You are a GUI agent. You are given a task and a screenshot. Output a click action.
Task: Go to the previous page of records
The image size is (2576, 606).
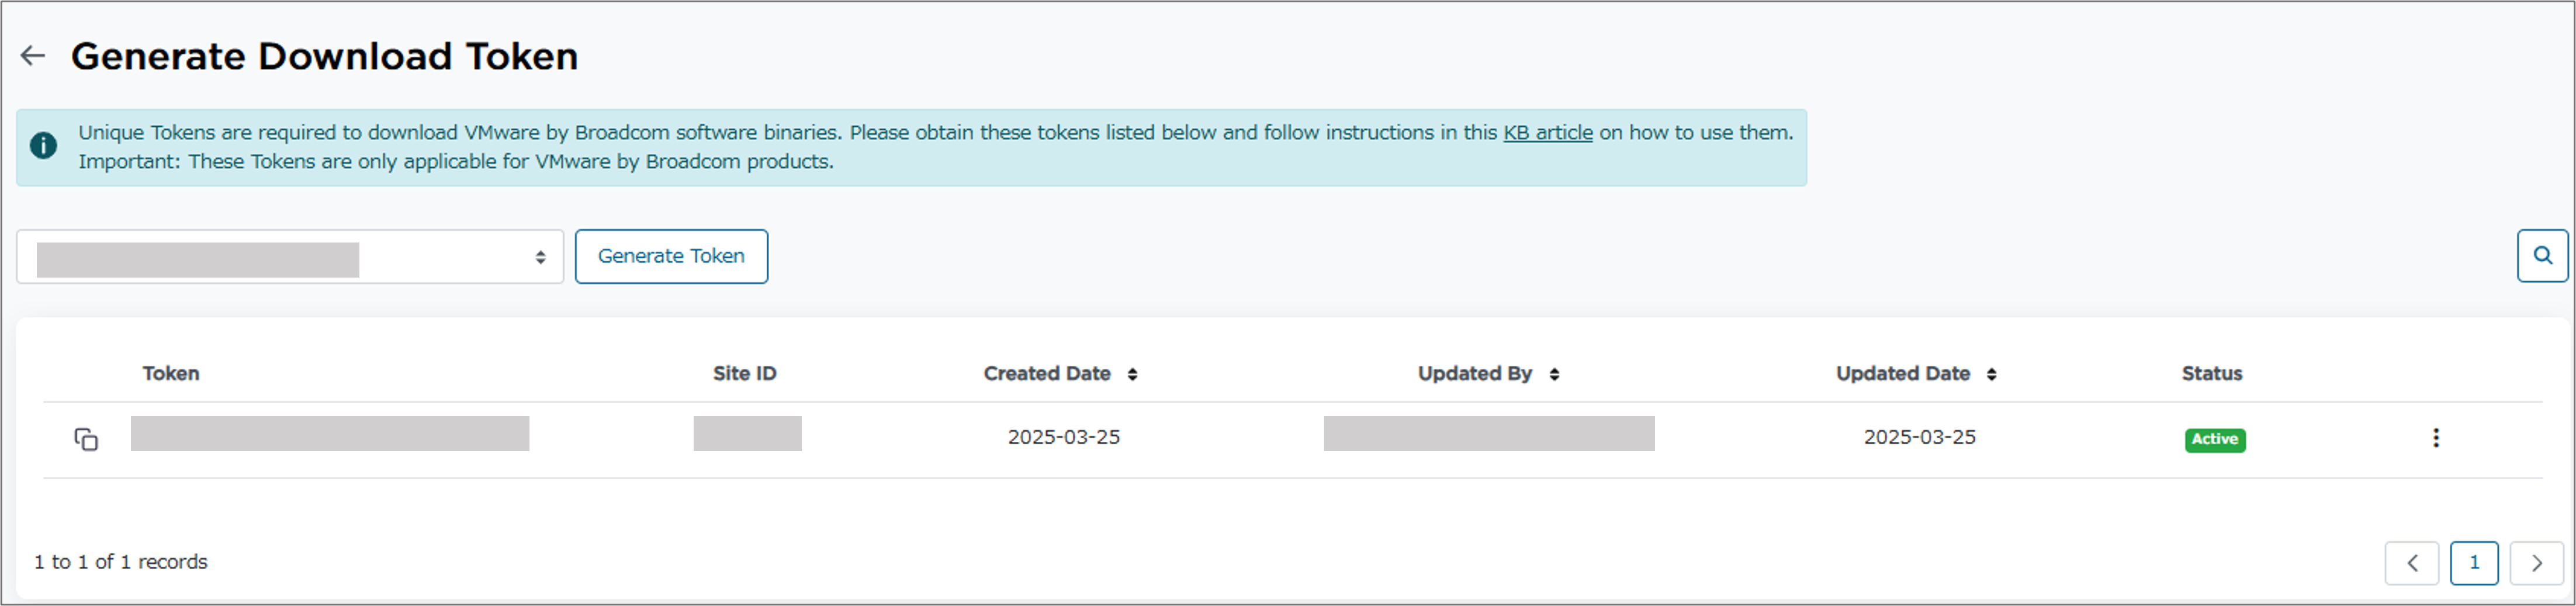[2412, 563]
